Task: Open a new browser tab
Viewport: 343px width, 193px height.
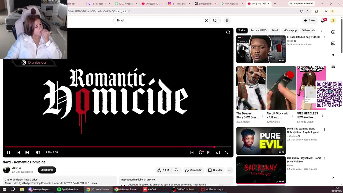Action: tap(275, 4)
